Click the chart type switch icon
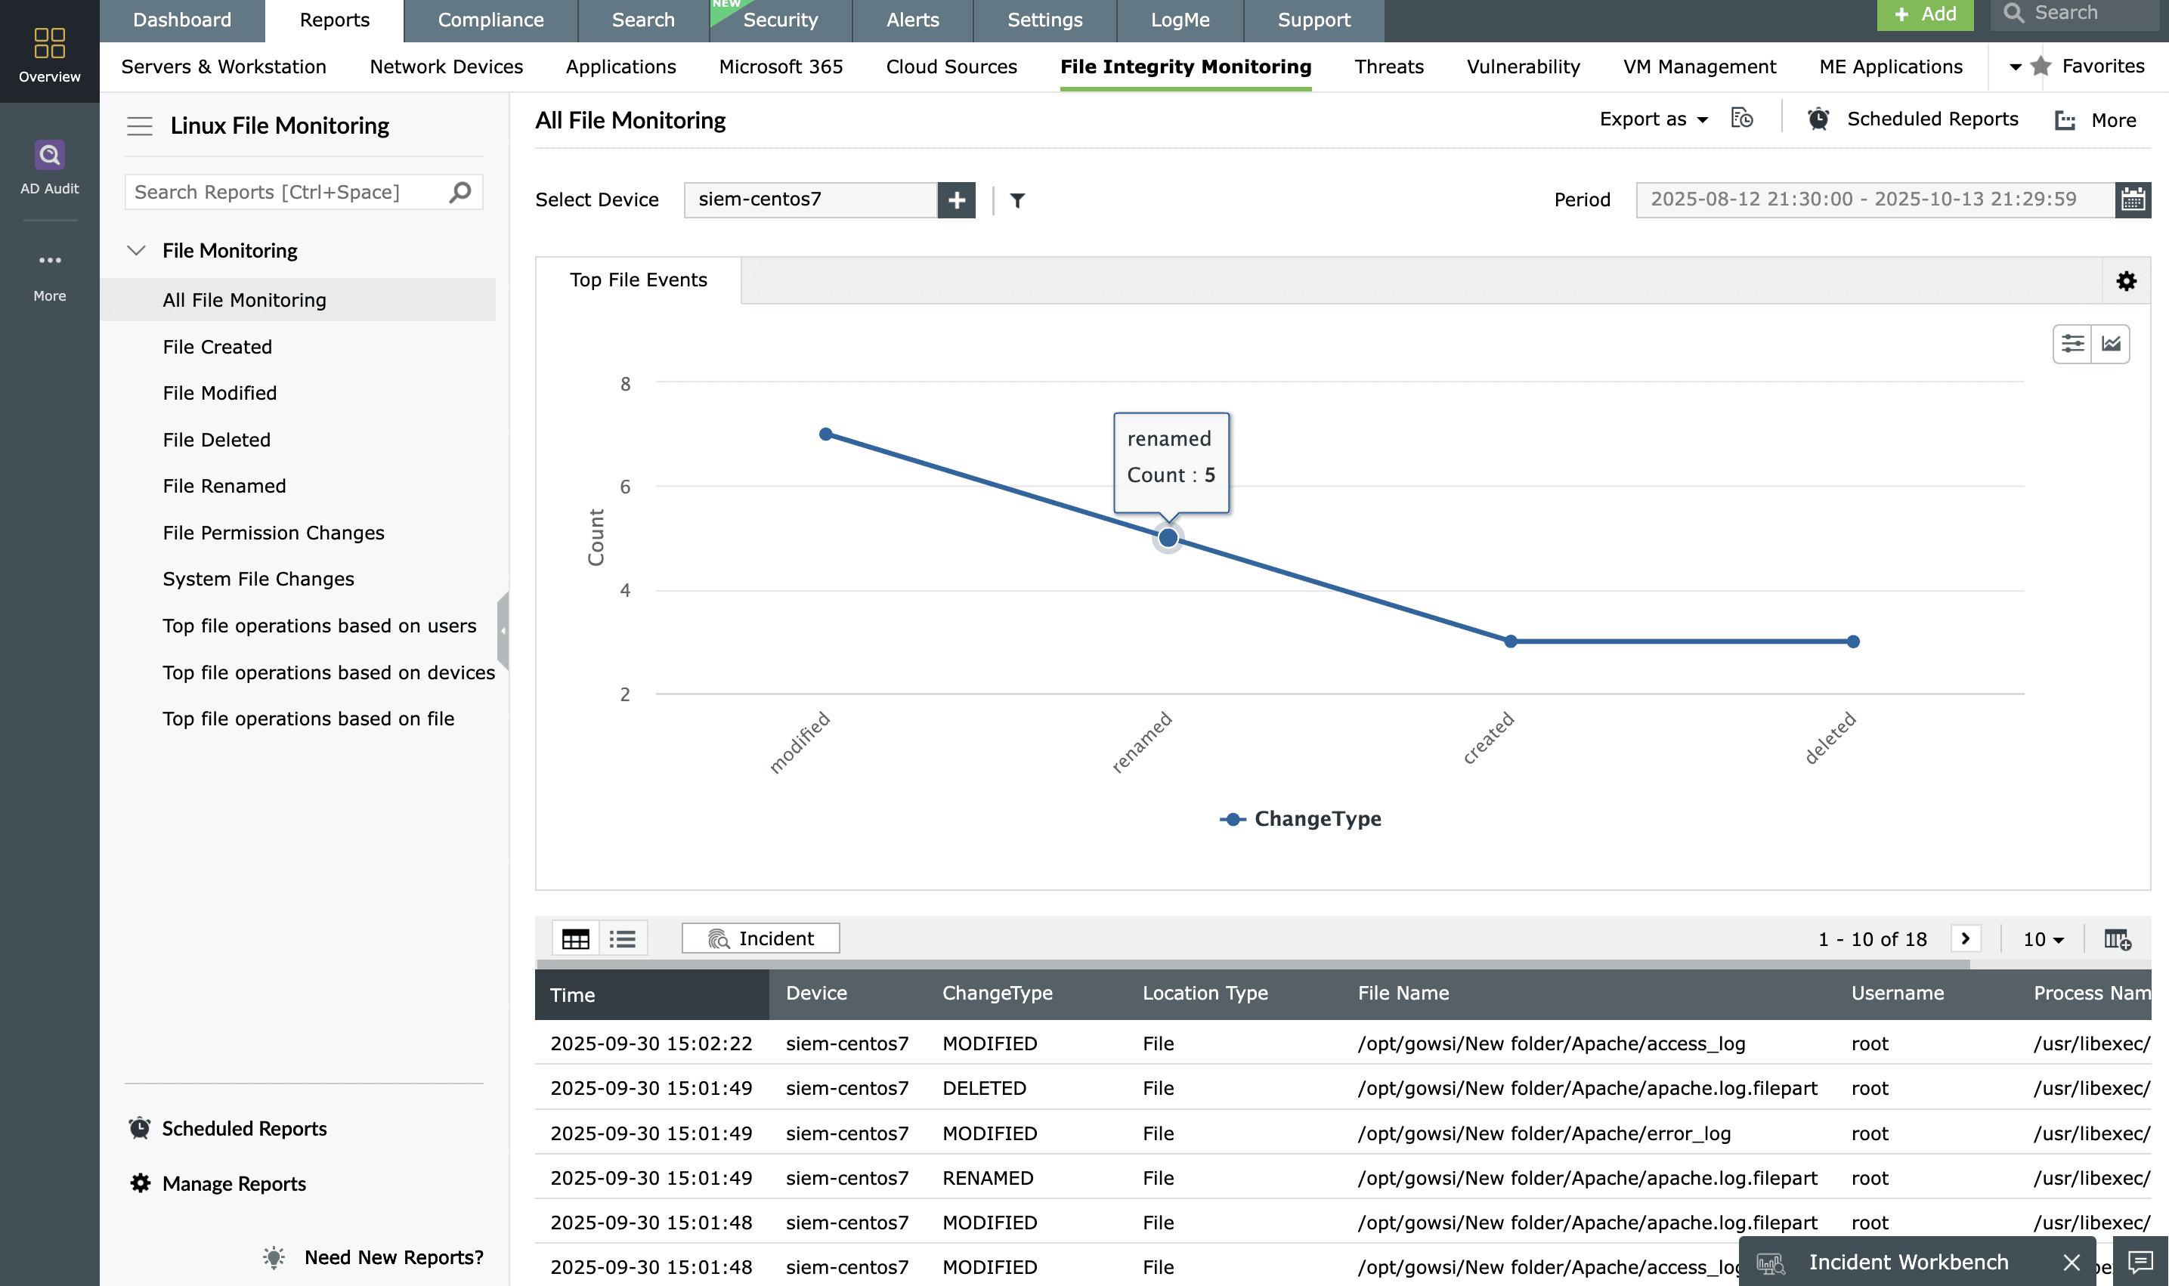 tap(2111, 344)
